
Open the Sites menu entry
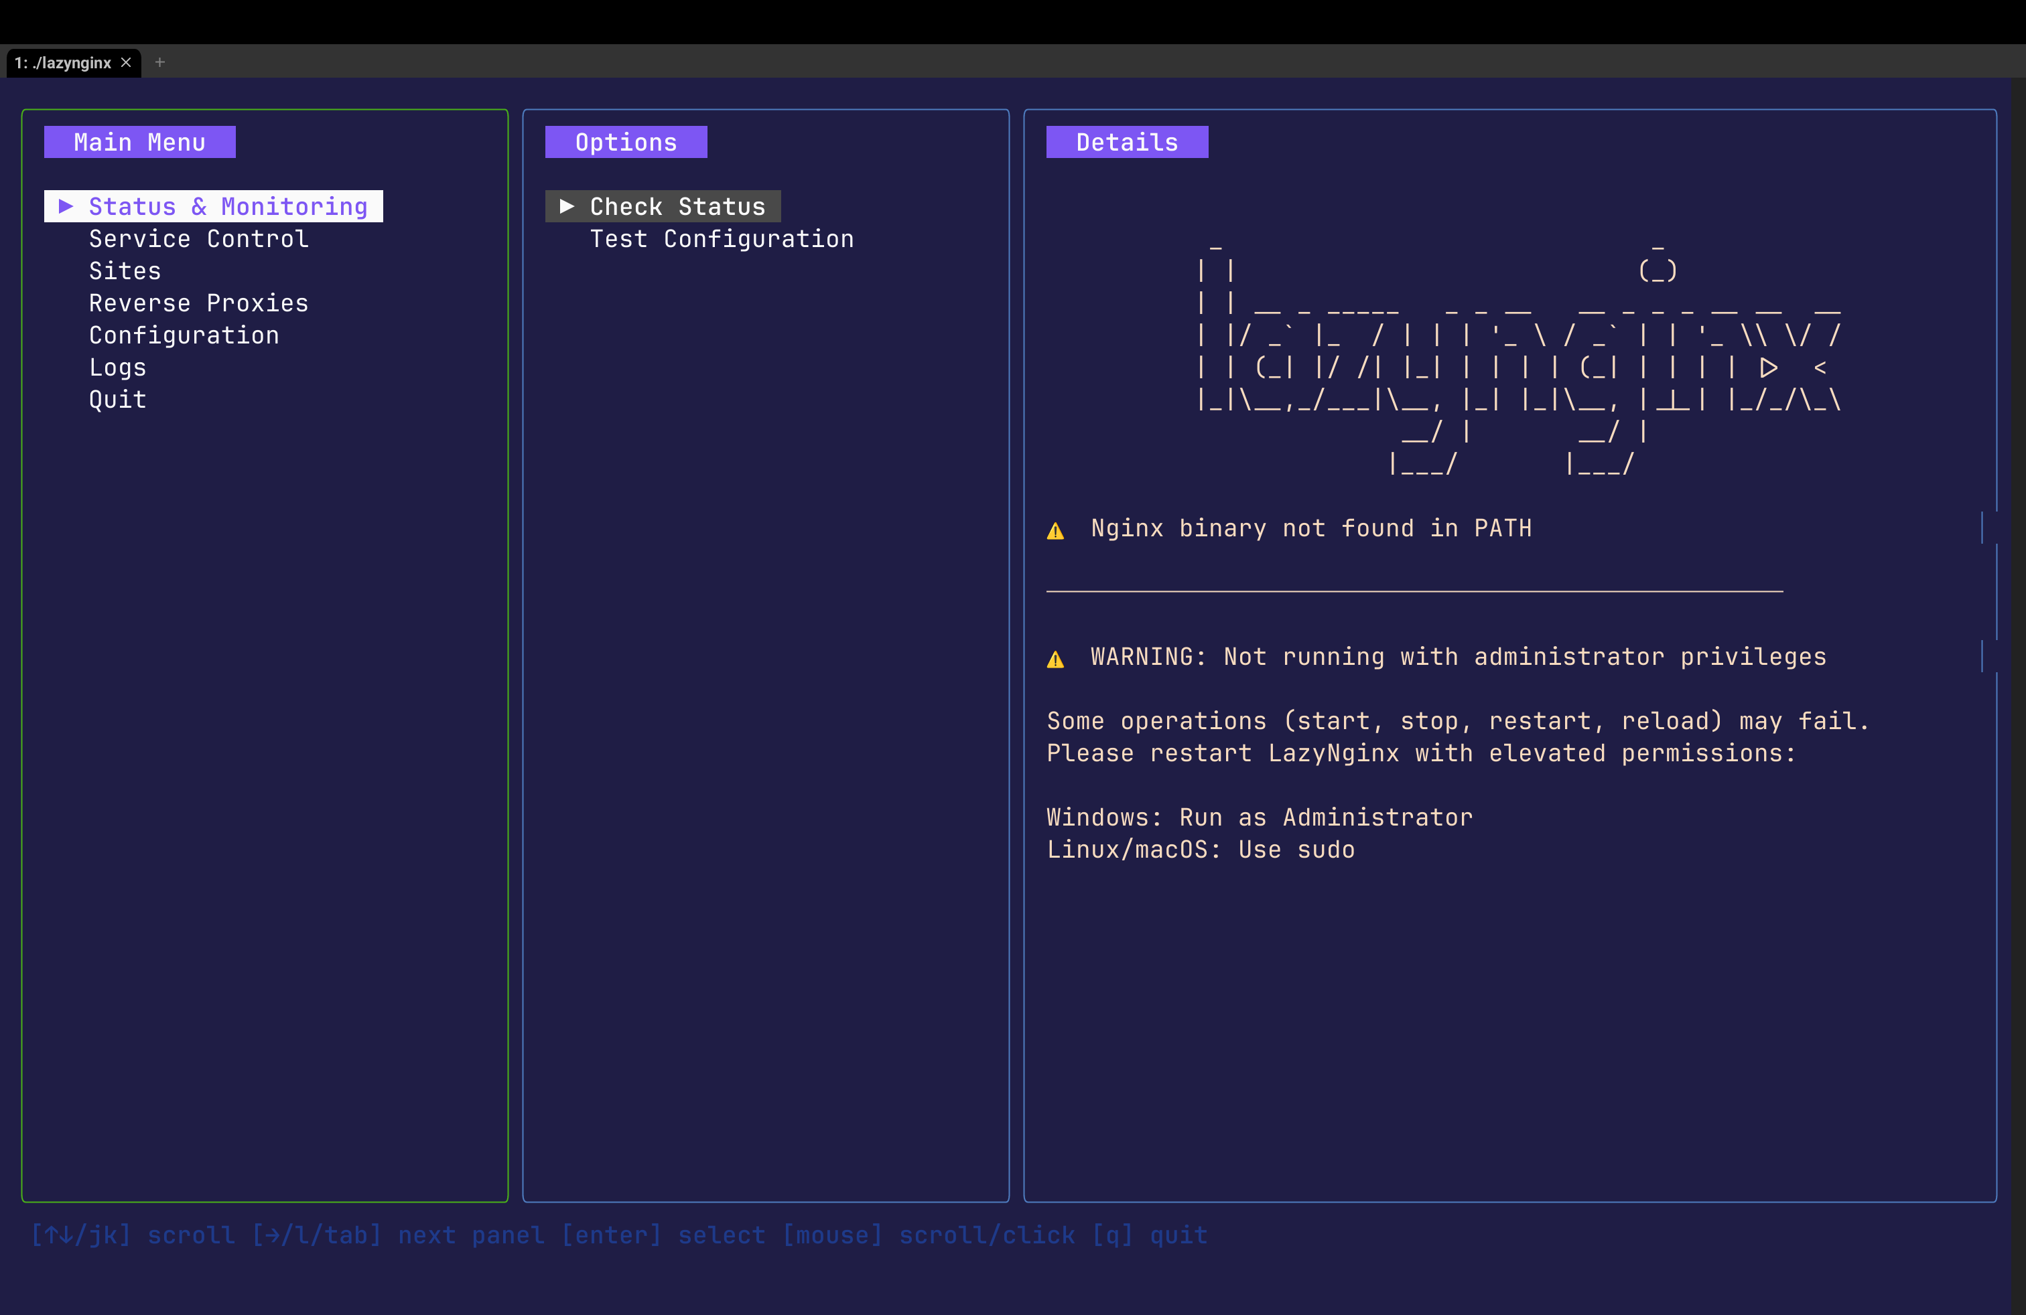coord(125,271)
